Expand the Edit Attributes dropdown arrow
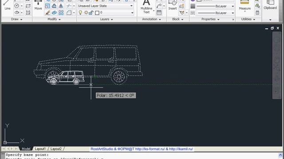The width and height of the screenshot is (284, 159). (x=186, y=13)
